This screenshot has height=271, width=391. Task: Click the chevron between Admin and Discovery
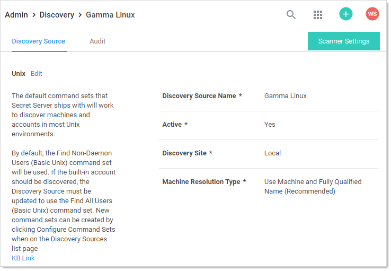pos(34,15)
